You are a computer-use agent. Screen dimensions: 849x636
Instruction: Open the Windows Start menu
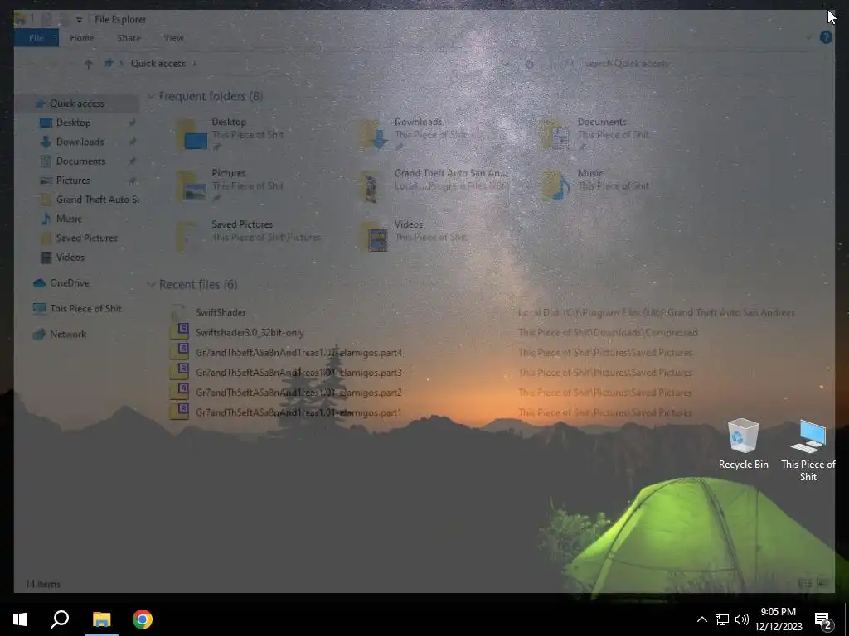point(20,619)
